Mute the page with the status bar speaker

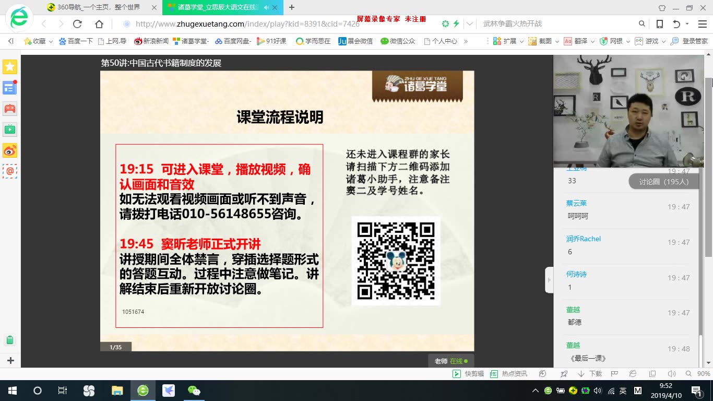pyautogui.click(x=672, y=374)
